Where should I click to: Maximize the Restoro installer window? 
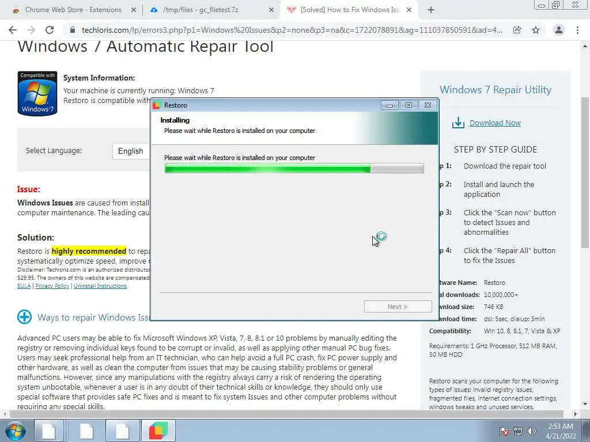click(409, 105)
